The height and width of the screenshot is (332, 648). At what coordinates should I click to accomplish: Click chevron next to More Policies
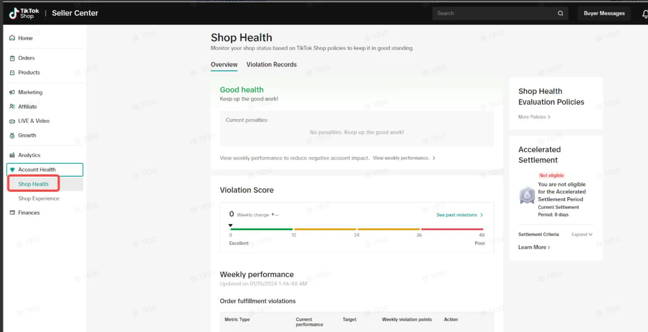pos(549,117)
